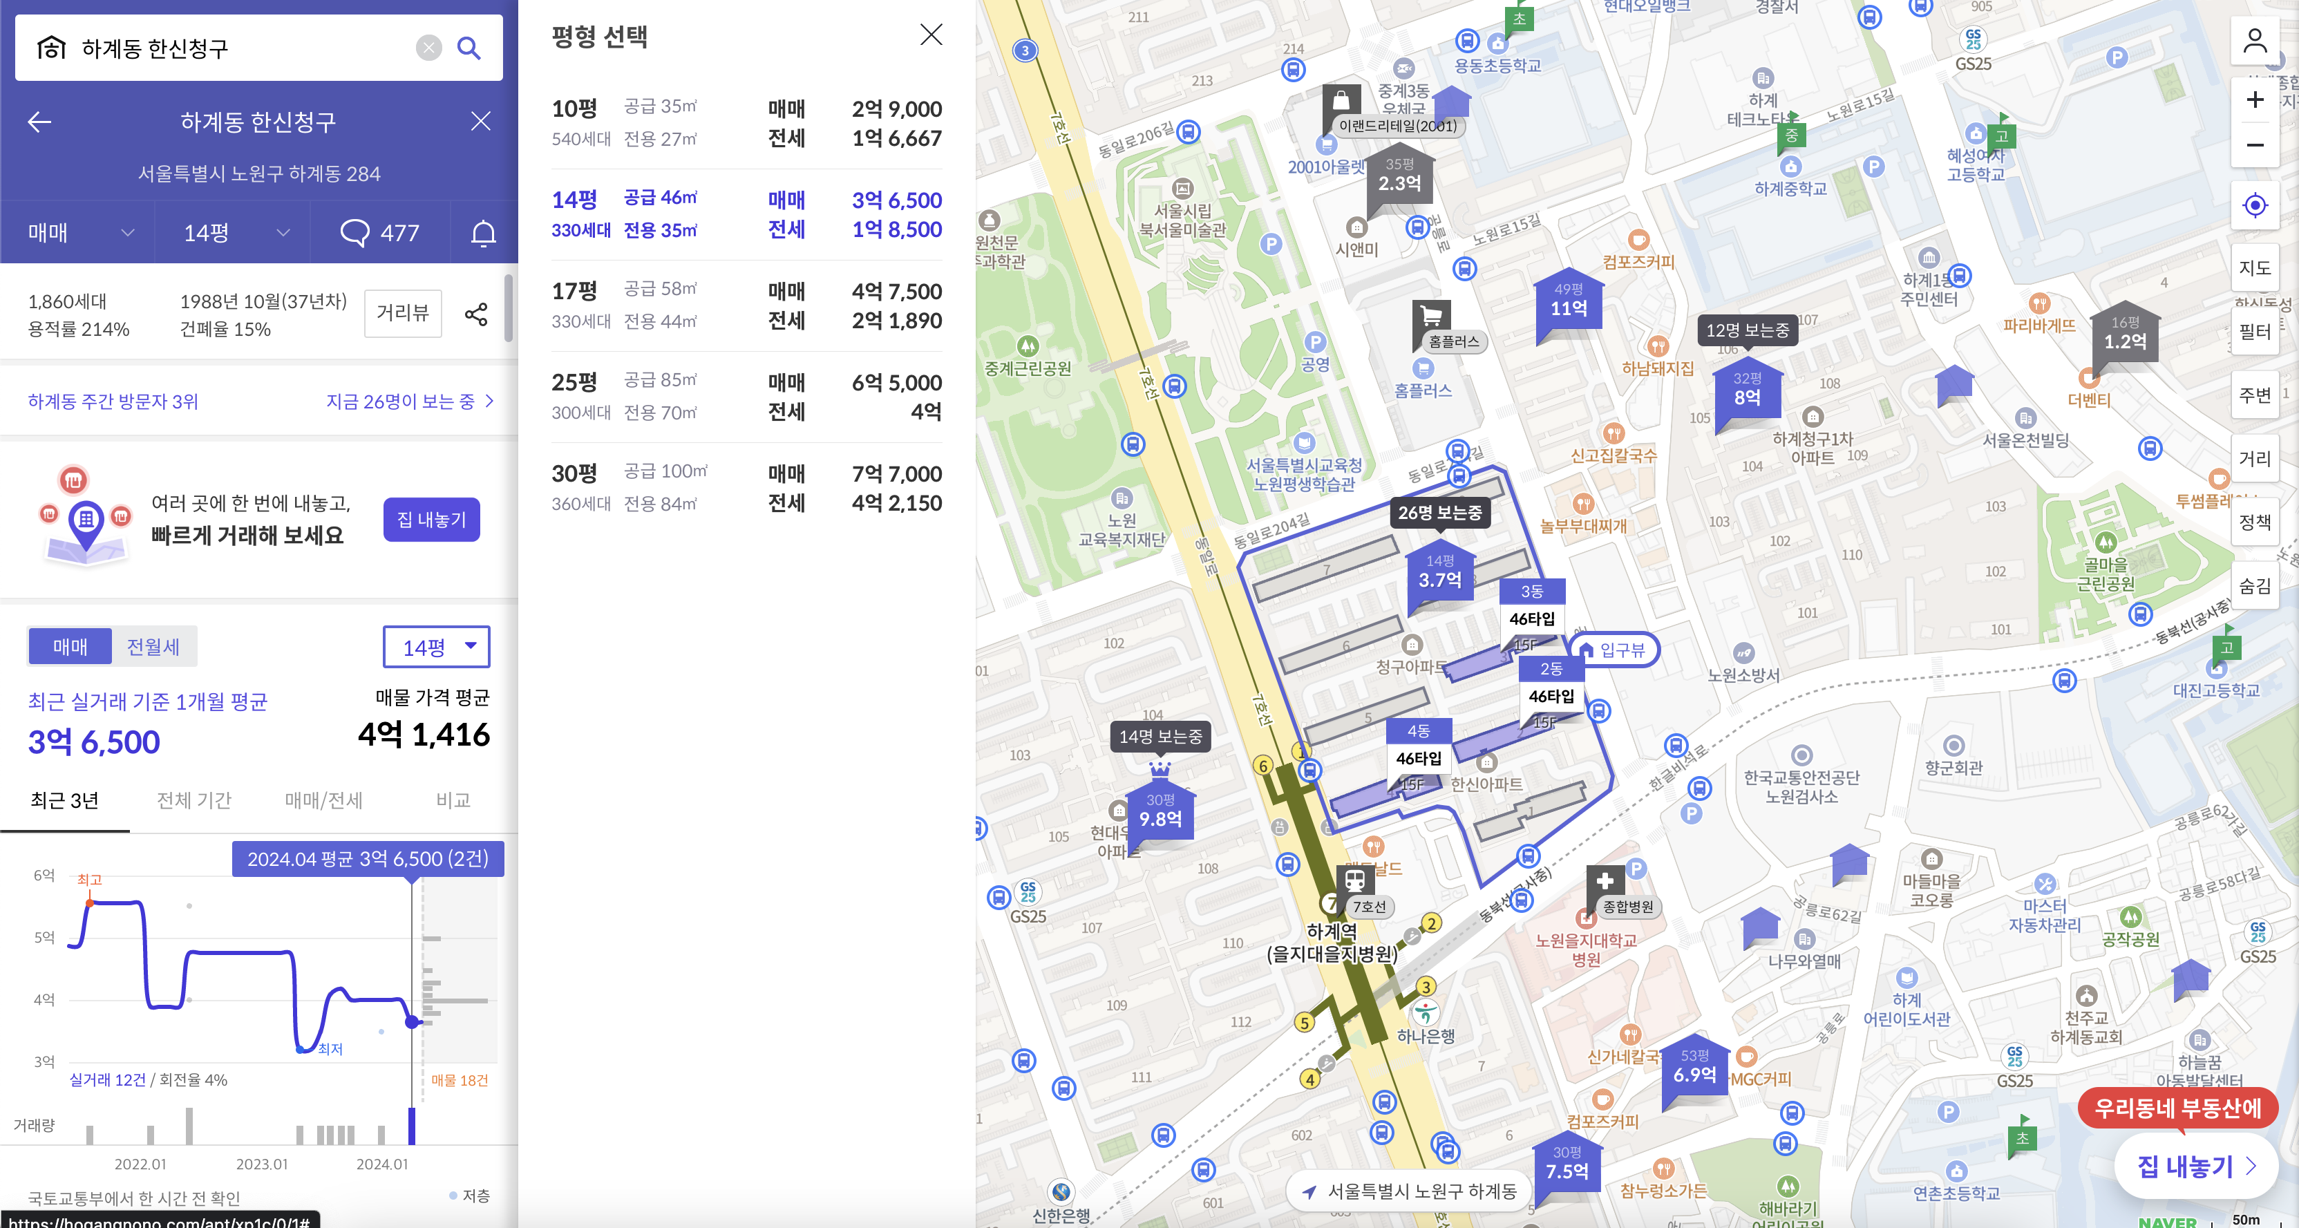Toggle 필터 map option

[x=2254, y=332]
